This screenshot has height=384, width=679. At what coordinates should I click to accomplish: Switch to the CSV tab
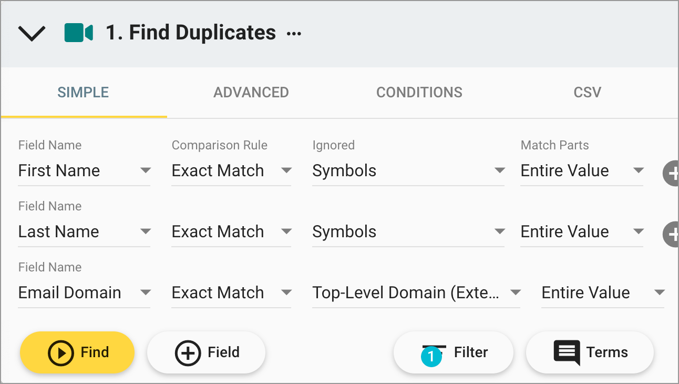587,92
